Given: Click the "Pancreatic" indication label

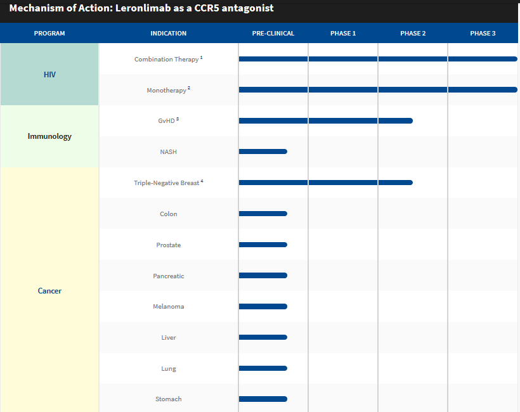Looking at the screenshot, I should click(x=169, y=276).
